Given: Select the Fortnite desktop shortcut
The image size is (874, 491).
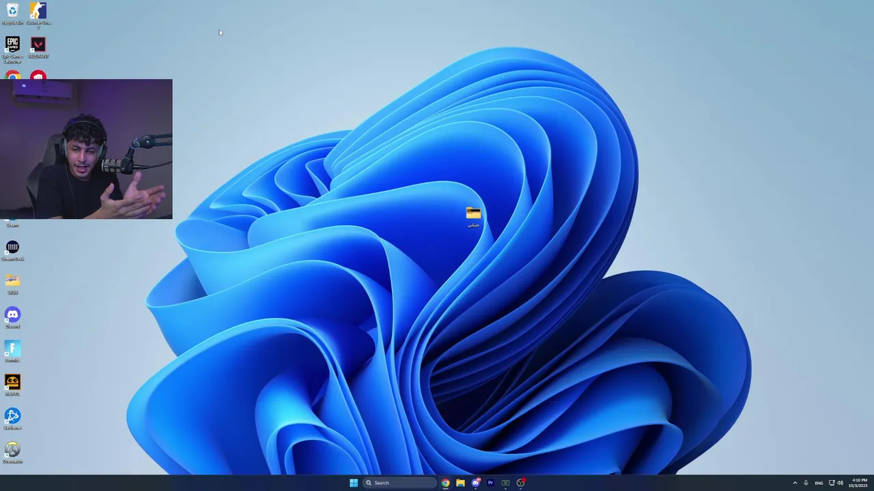Looking at the screenshot, I should click(12, 352).
